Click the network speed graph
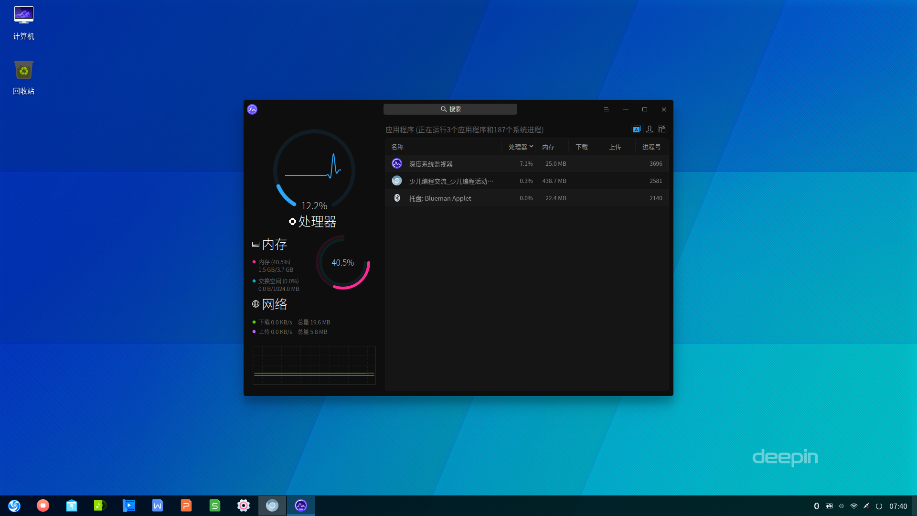This screenshot has height=516, width=917. 314,365
